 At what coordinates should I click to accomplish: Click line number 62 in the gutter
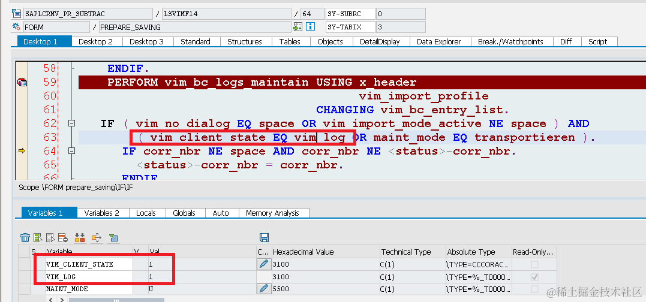[49, 123]
